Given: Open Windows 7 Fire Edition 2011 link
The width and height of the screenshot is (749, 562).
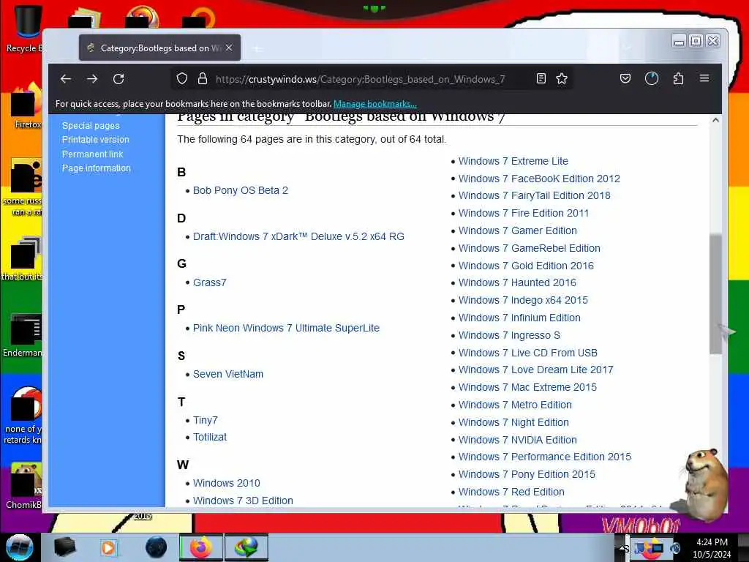Looking at the screenshot, I should pyautogui.click(x=524, y=213).
